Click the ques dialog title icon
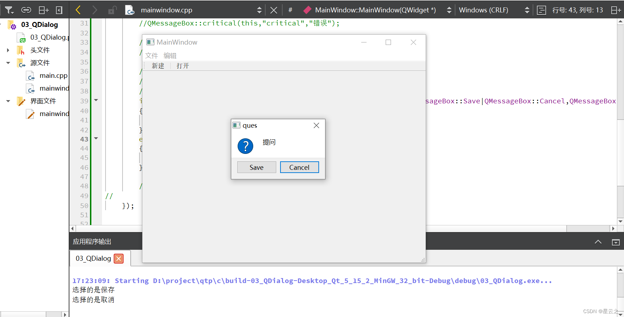Image resolution: width=624 pixels, height=317 pixels. click(x=237, y=125)
